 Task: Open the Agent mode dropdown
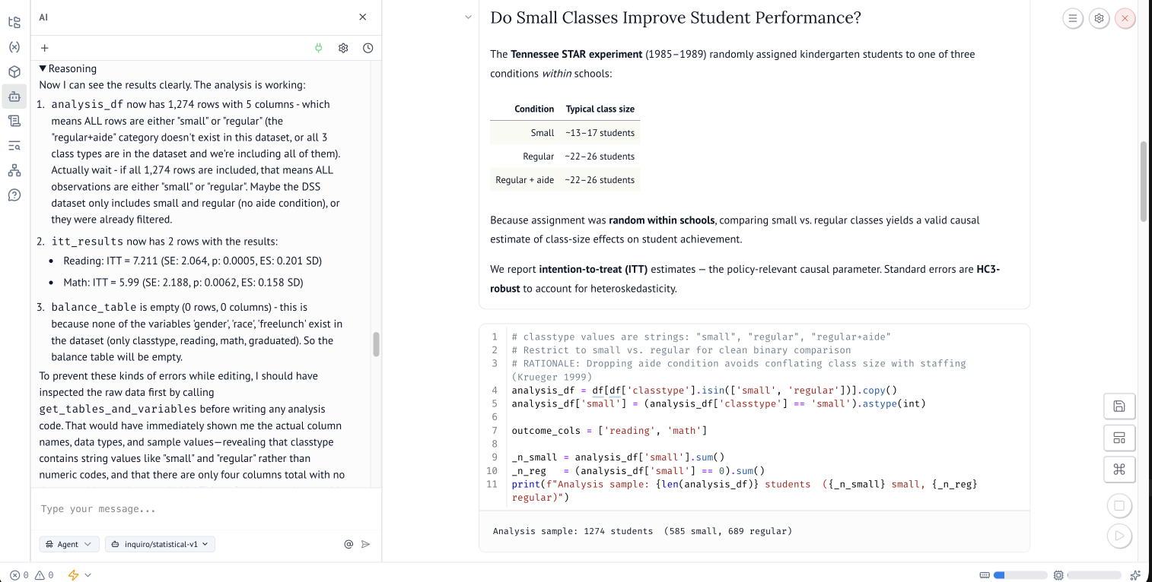pos(68,544)
